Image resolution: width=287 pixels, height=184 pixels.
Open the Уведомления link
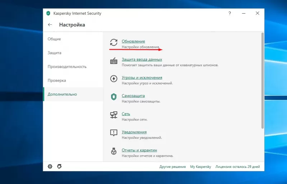click(x=134, y=132)
